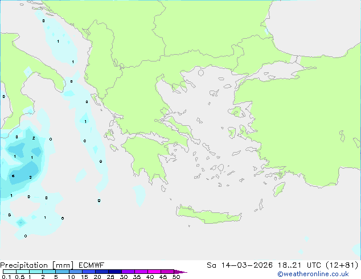361x279 pixels.
Task: Select the 10–15 mm legend color swatch
Action: click(75, 272)
